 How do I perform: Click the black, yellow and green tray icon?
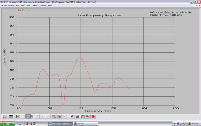point(189,124)
